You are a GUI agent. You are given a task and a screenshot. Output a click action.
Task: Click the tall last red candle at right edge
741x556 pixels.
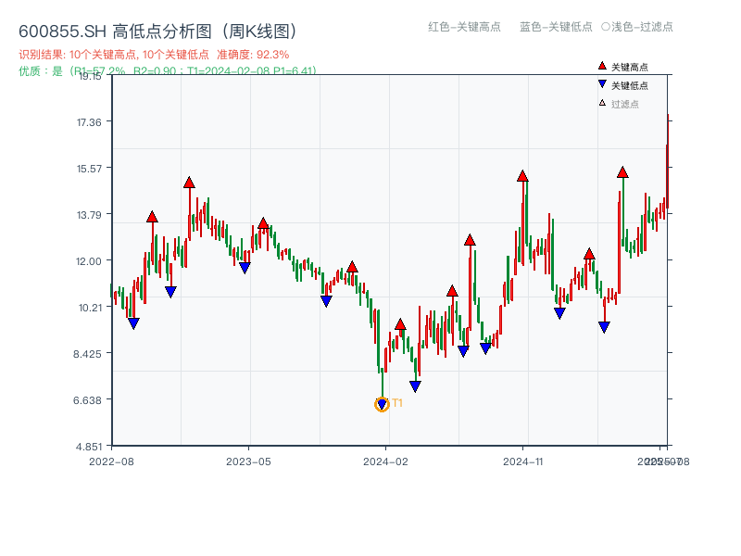pos(668,160)
